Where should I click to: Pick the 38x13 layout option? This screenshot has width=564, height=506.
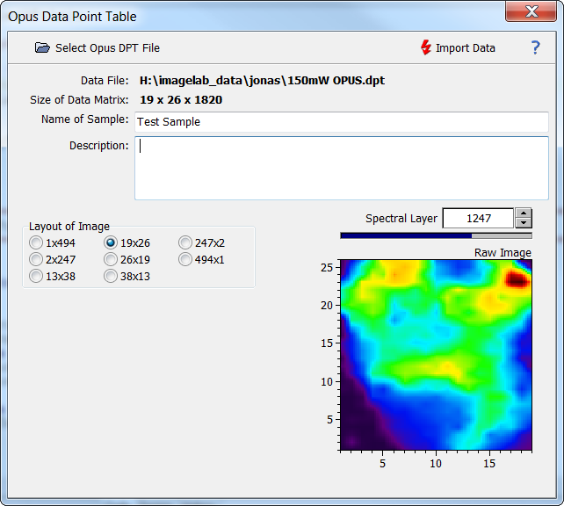(111, 276)
